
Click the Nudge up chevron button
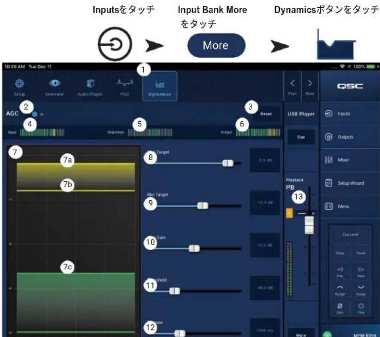tap(340, 290)
